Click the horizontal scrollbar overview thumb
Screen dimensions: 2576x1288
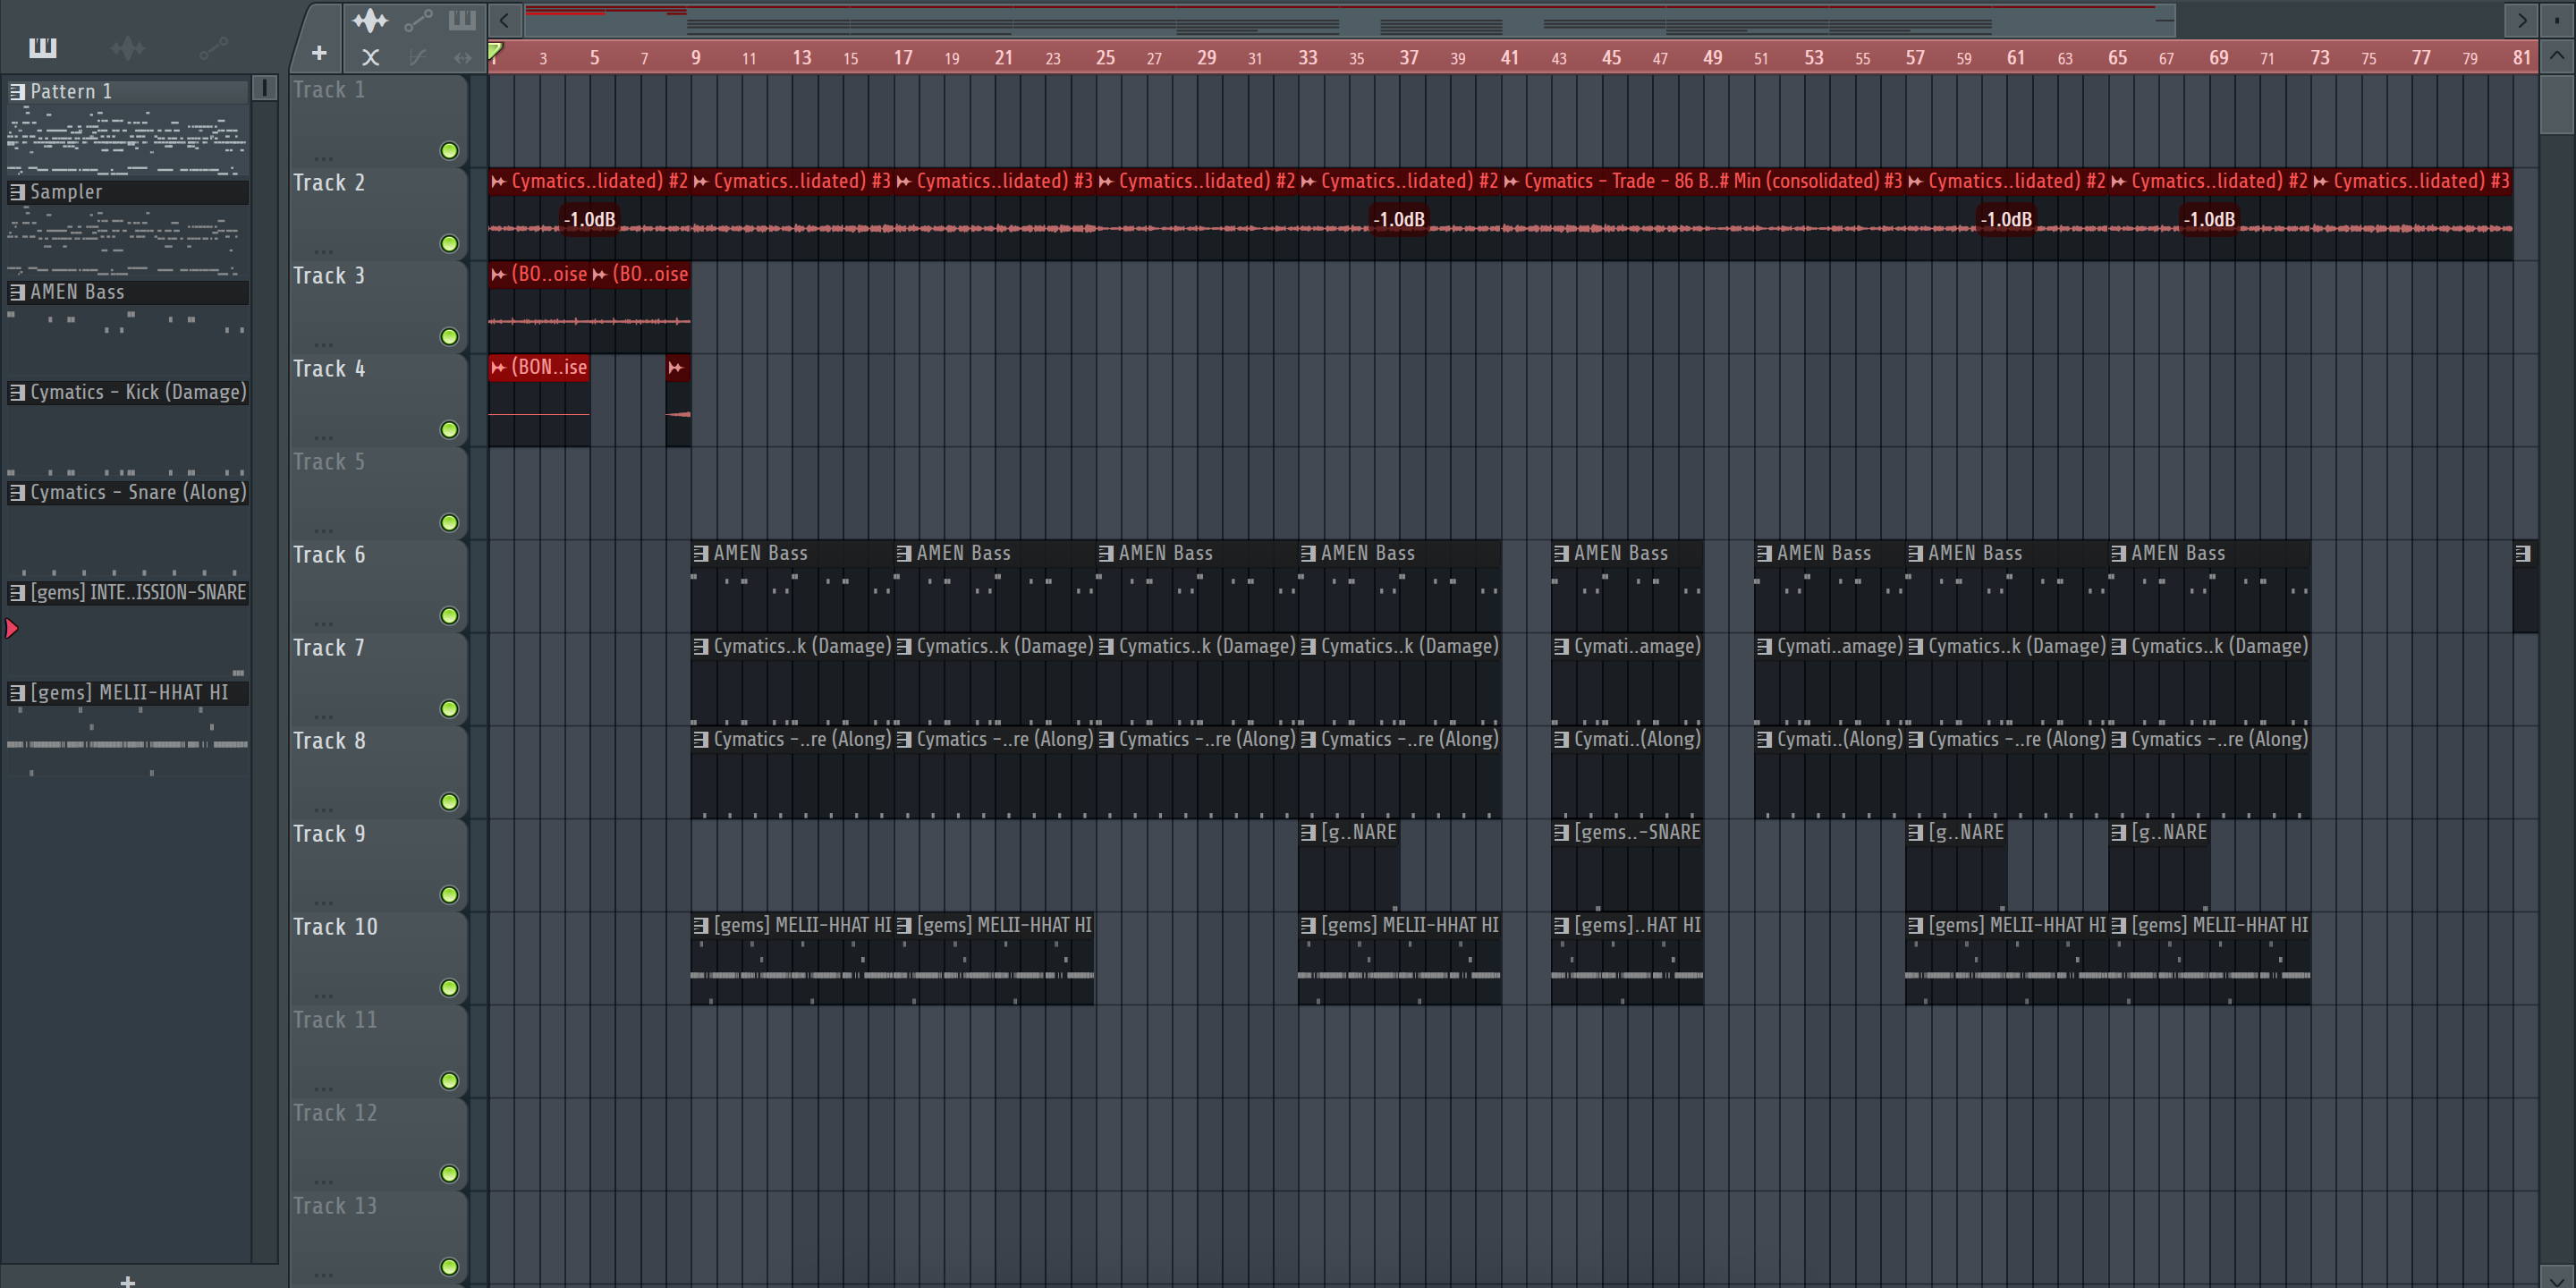pyautogui.click(x=1349, y=19)
